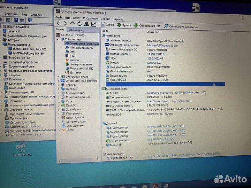This screenshot has height=188, width=251.
Task: Select Bluetooth in Device Manager
Action: pos(14,31)
